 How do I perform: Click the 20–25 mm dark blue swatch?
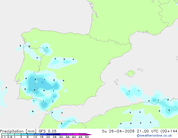point(50,134)
